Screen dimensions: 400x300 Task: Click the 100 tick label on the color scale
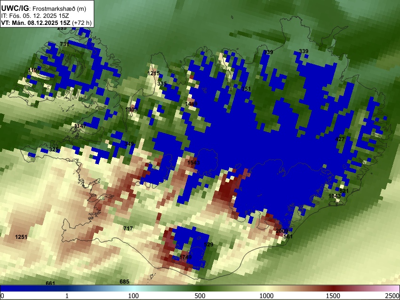pos(133,296)
